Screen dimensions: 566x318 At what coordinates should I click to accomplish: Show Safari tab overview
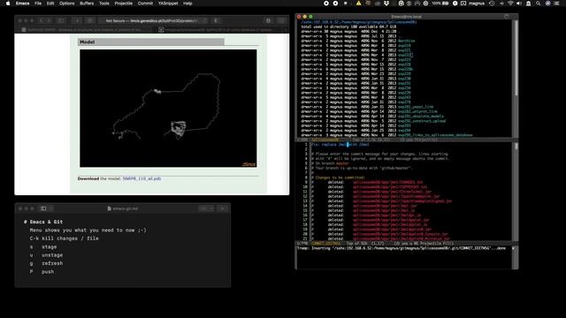click(281, 21)
